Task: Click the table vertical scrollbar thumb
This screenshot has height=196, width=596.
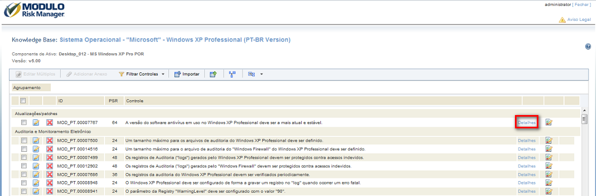Action: 584,119
